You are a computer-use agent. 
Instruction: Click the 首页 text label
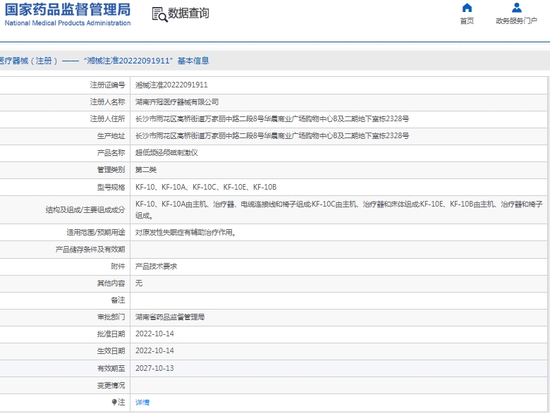pyautogui.click(x=467, y=21)
